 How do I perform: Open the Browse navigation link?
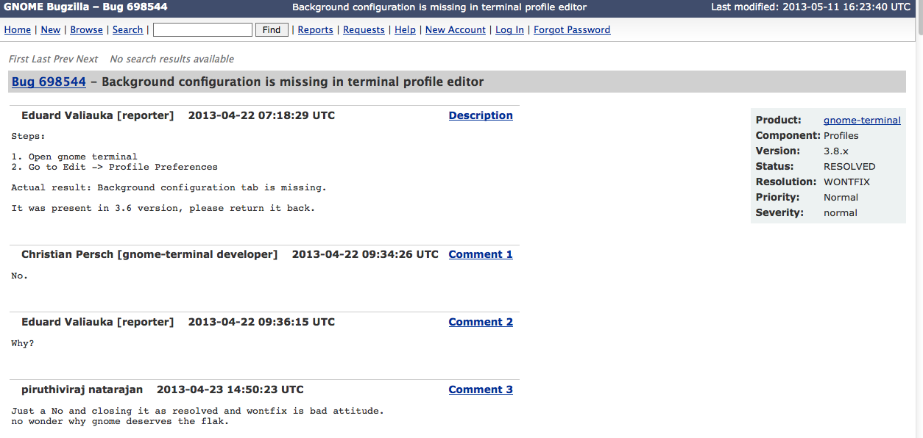86,30
